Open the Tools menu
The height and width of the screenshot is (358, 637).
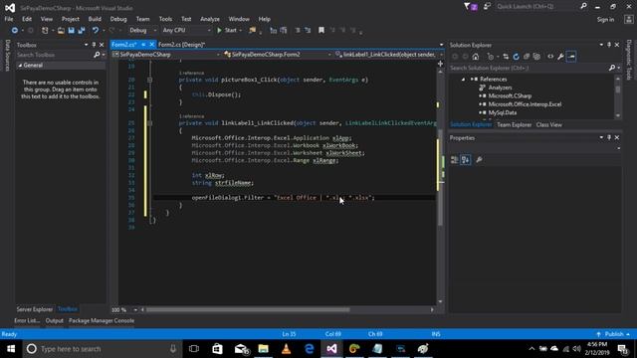point(165,19)
